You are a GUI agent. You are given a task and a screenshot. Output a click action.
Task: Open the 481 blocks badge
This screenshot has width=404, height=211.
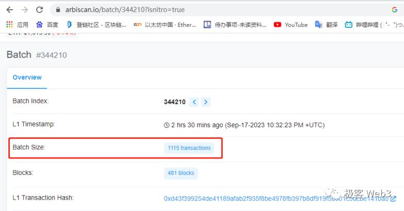click(181, 173)
